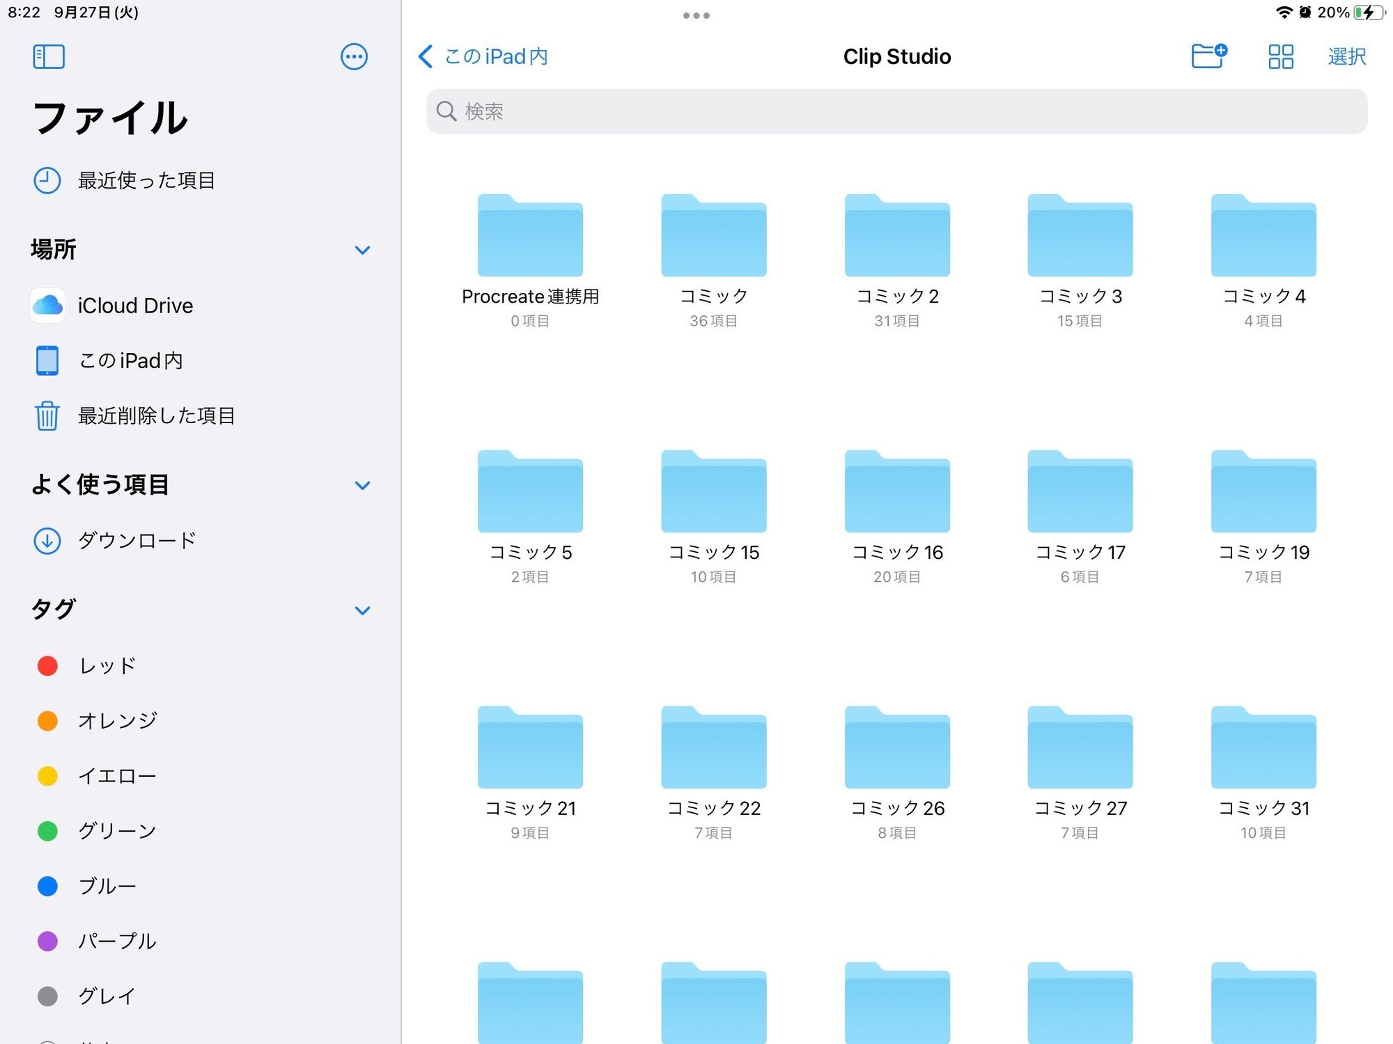The image size is (1393, 1044).
Task: Select the レッド tag
Action: 104,665
